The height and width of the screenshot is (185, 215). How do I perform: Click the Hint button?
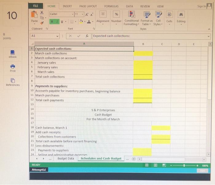coord(202,170)
